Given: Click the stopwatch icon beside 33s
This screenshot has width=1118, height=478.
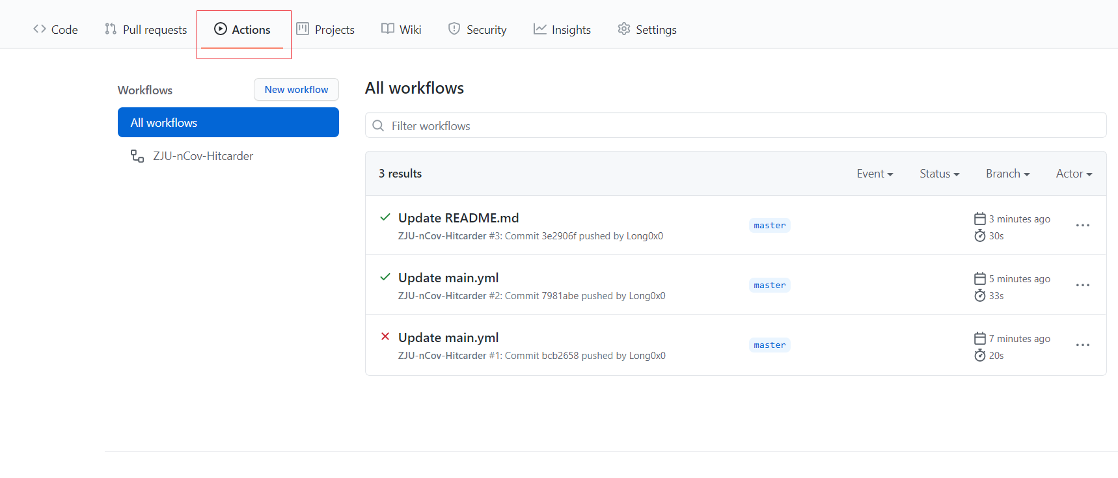Looking at the screenshot, I should pyautogui.click(x=980, y=295).
